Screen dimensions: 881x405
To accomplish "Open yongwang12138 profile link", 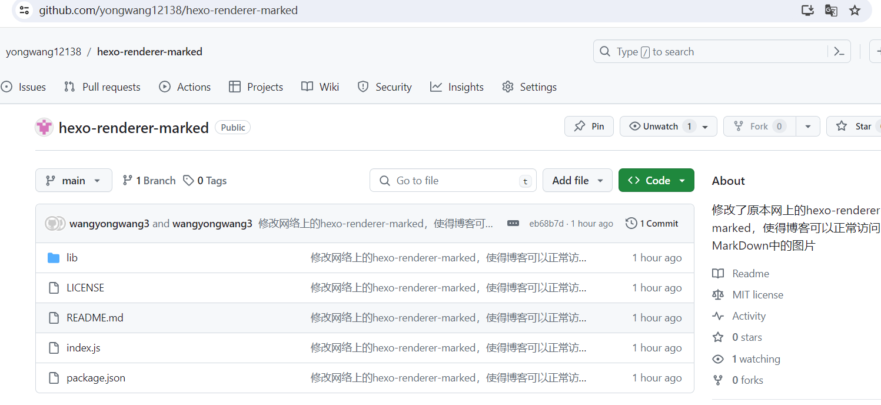I will (x=44, y=52).
